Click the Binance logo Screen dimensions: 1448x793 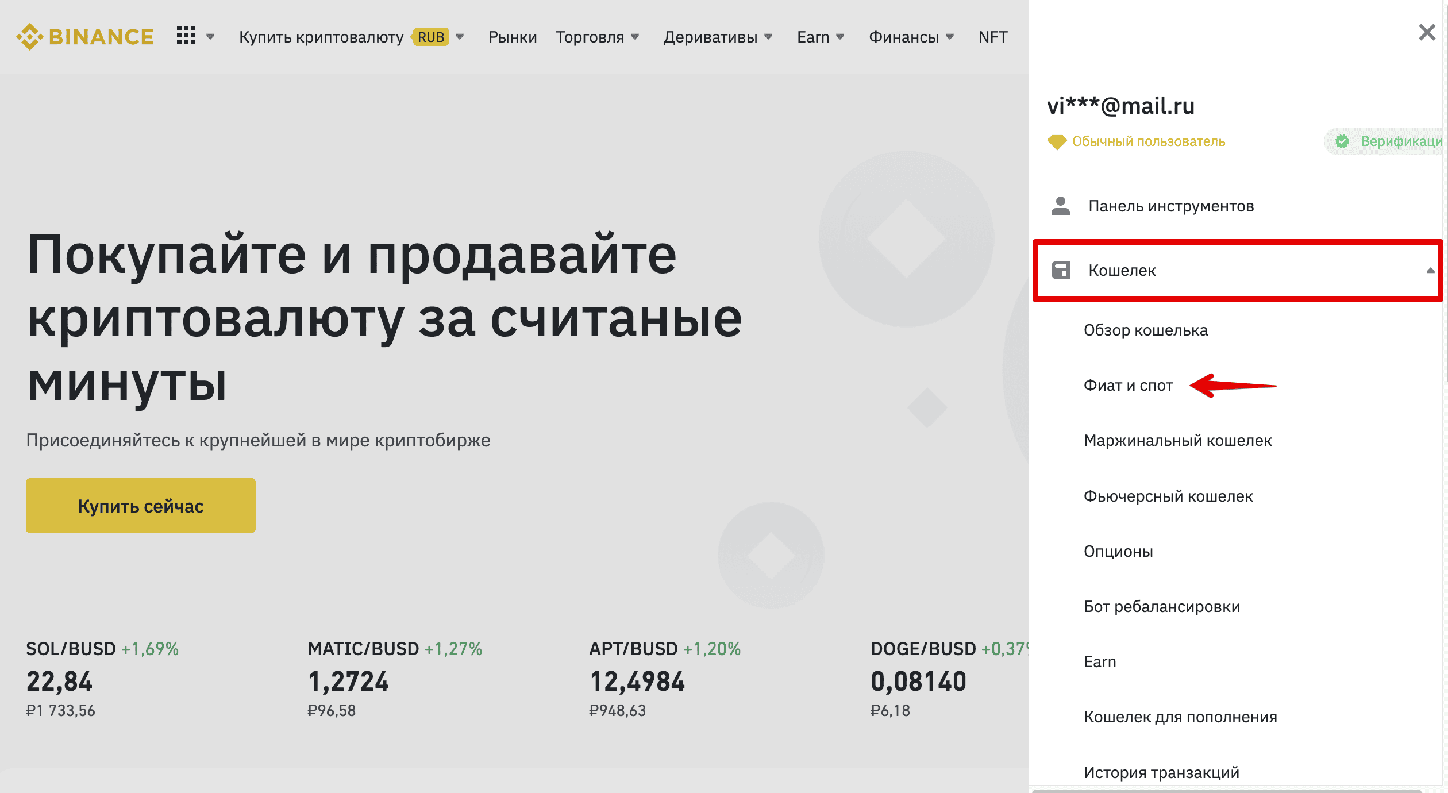click(85, 37)
